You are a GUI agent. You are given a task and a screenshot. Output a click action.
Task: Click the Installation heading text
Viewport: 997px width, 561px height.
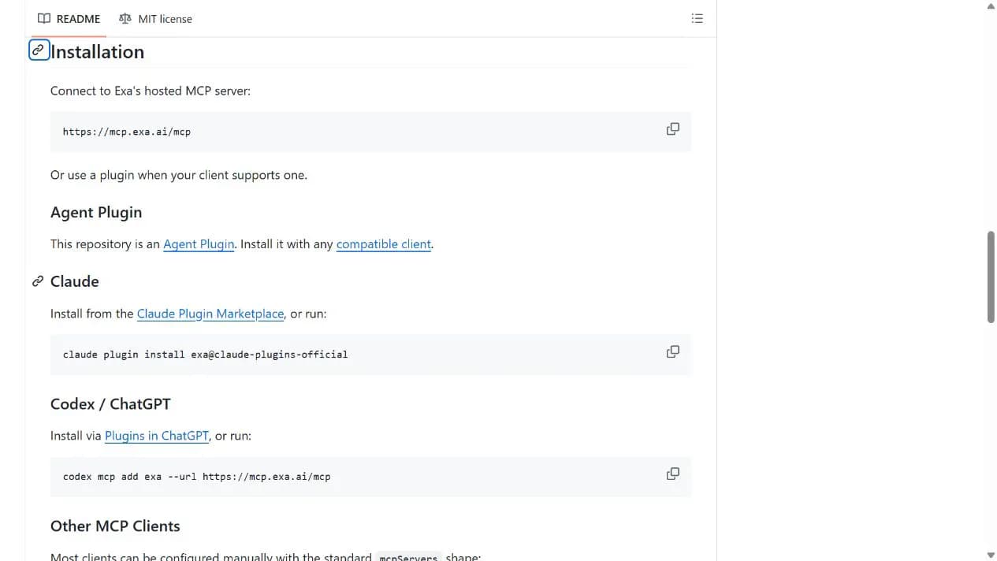97,52
